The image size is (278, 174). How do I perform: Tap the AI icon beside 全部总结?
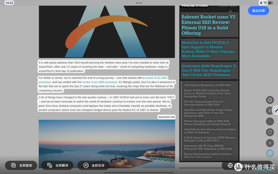(86, 165)
